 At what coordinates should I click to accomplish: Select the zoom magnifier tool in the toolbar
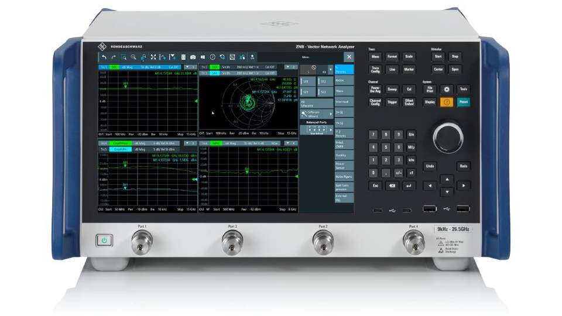[133, 57]
